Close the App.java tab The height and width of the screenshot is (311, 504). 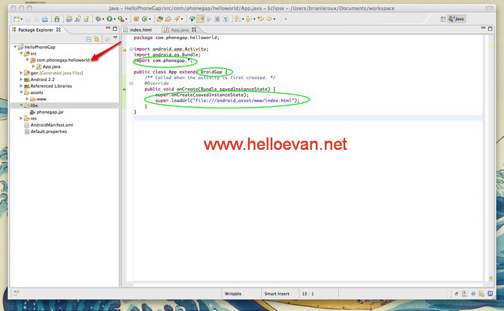point(194,29)
